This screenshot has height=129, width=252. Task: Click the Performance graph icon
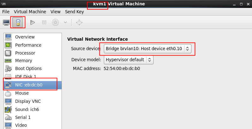8,45
